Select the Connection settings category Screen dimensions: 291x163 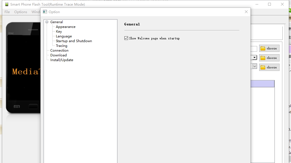point(59,51)
